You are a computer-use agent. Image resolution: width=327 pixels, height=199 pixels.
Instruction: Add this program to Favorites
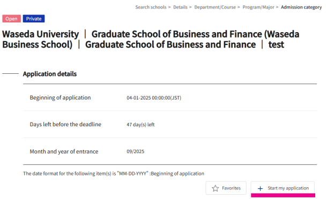[226, 188]
